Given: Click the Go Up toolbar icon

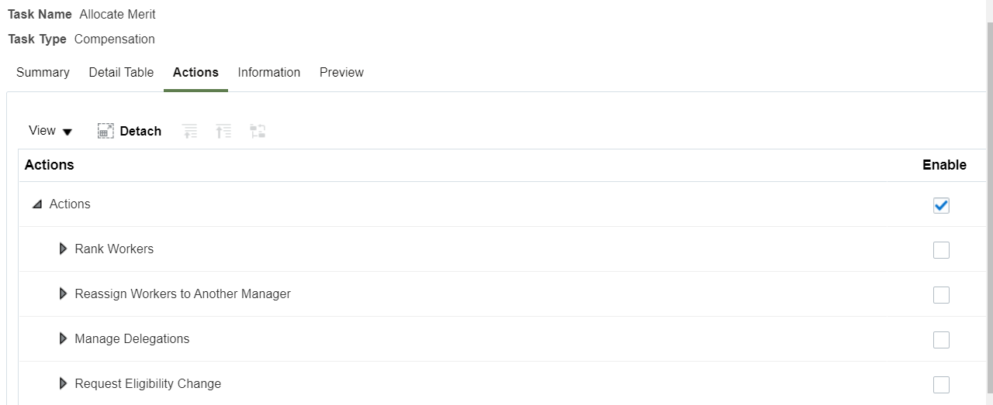Looking at the screenshot, I should coord(189,132).
